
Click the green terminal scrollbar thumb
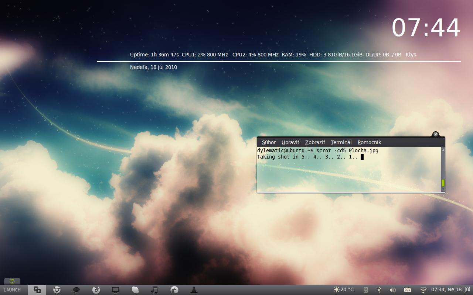point(443,183)
